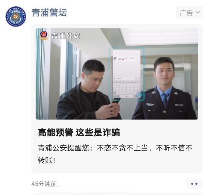
Task: Open the 广告 ad options dropdown
Action: click(x=189, y=13)
